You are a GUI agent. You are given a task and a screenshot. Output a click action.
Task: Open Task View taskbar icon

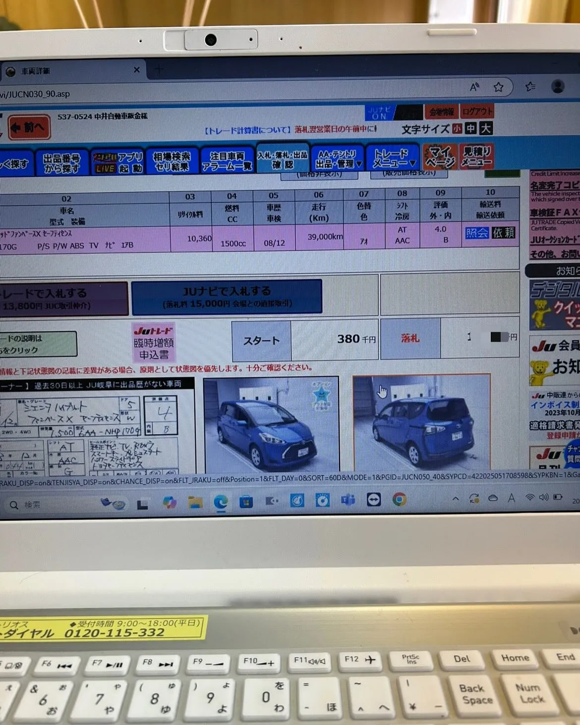pyautogui.click(x=143, y=504)
